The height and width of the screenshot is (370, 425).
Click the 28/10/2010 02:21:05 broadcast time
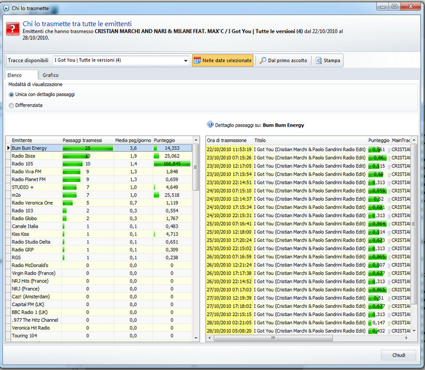point(229,322)
